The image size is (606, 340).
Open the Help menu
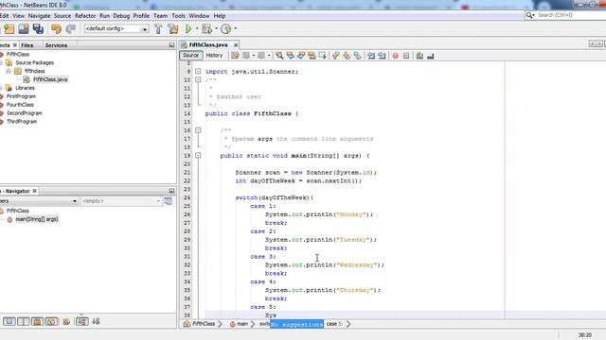[220, 16]
